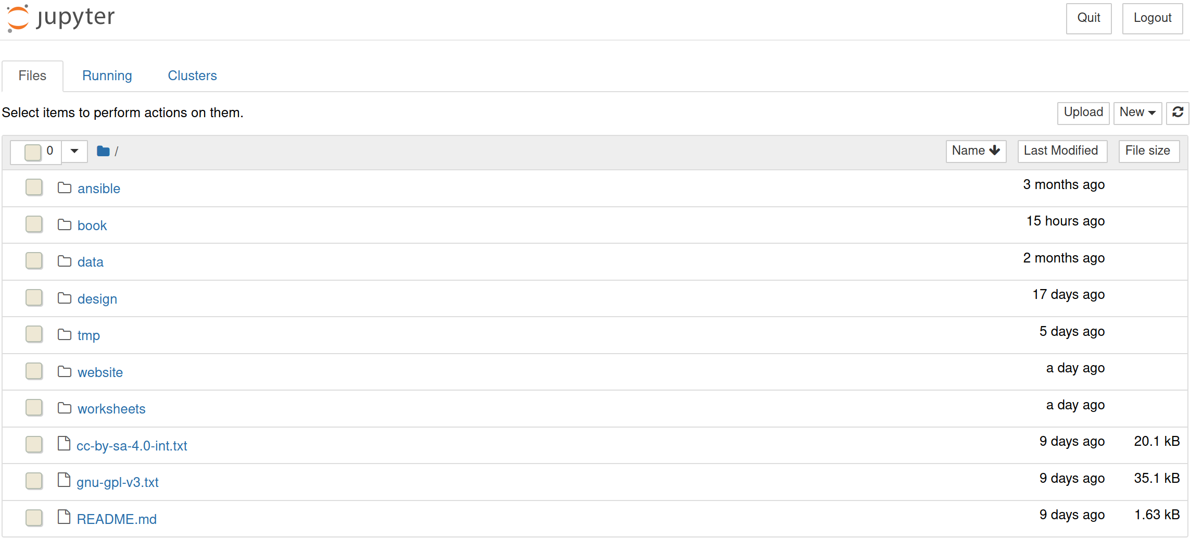Image resolution: width=1190 pixels, height=538 pixels.
Task: Click the folder icon next to data
Action: [x=64, y=261]
